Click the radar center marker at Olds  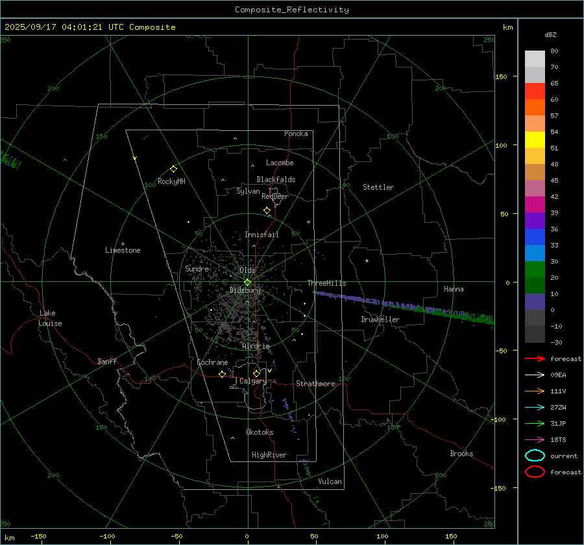tap(247, 282)
